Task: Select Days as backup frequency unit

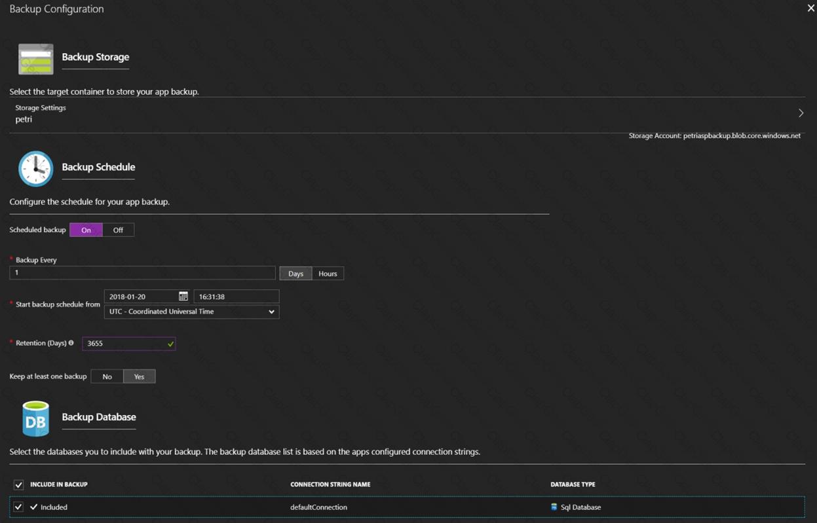Action: click(x=295, y=274)
